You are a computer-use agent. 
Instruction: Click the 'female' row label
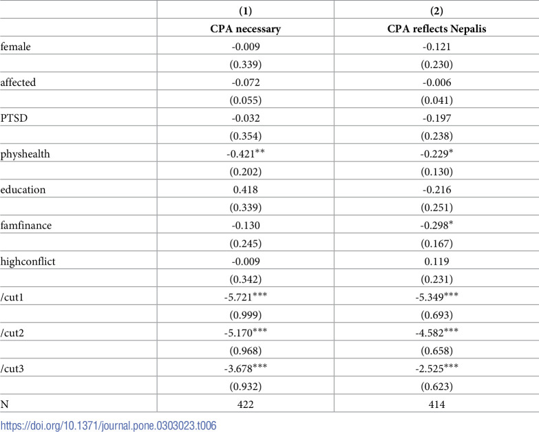tap(15, 46)
